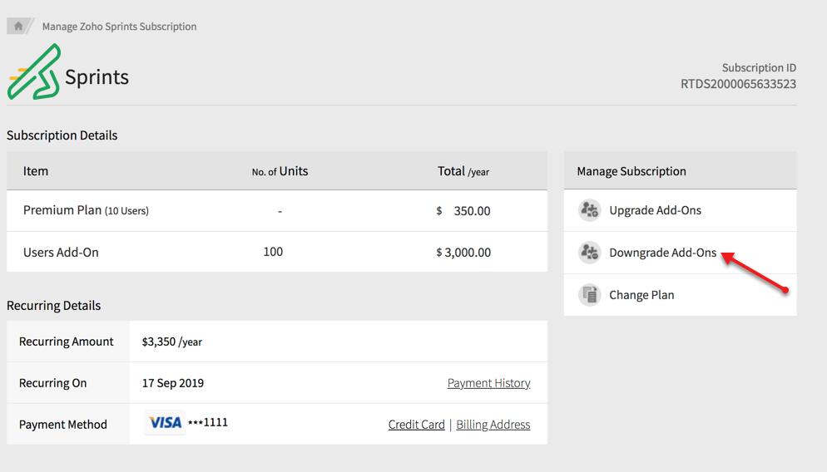Click the masked card number
Screen dimensions: 827x472
coord(207,423)
